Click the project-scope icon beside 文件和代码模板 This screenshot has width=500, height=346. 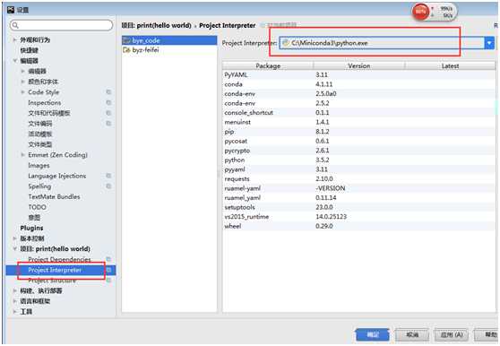(x=108, y=113)
